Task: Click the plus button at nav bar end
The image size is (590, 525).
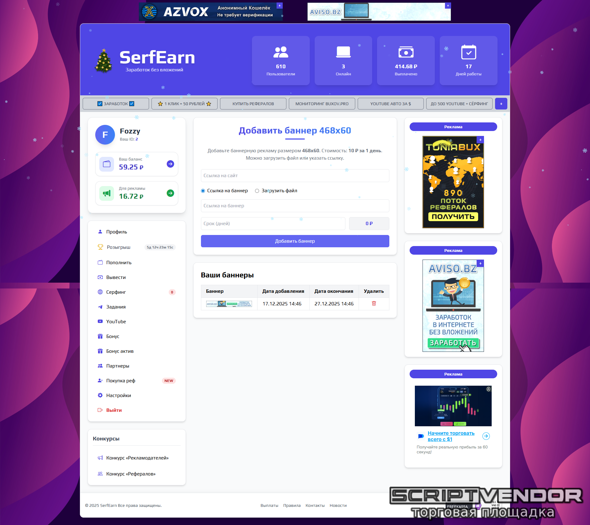Action: 501,104
